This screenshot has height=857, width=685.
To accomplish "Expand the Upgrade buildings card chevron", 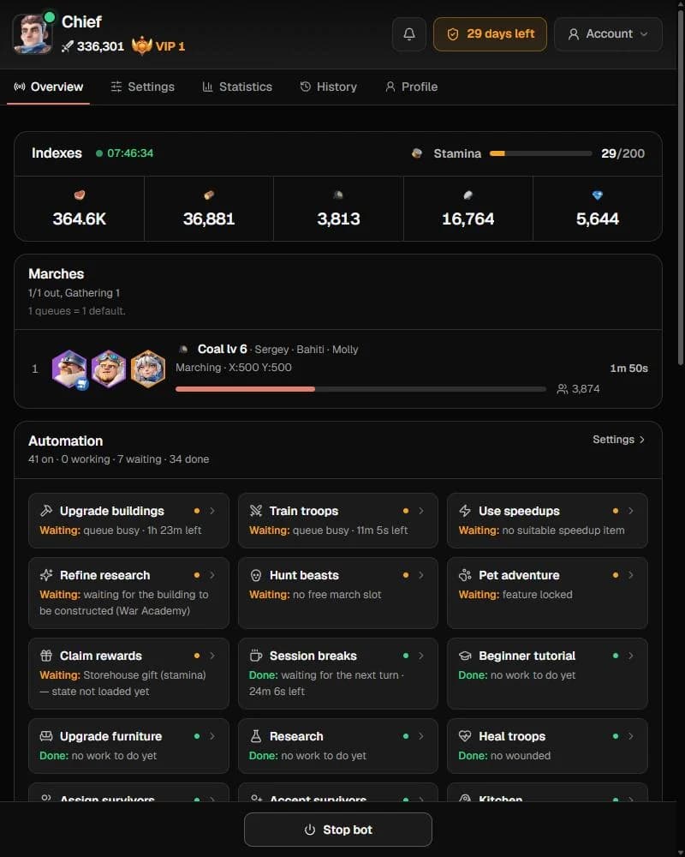I will pyautogui.click(x=212, y=511).
